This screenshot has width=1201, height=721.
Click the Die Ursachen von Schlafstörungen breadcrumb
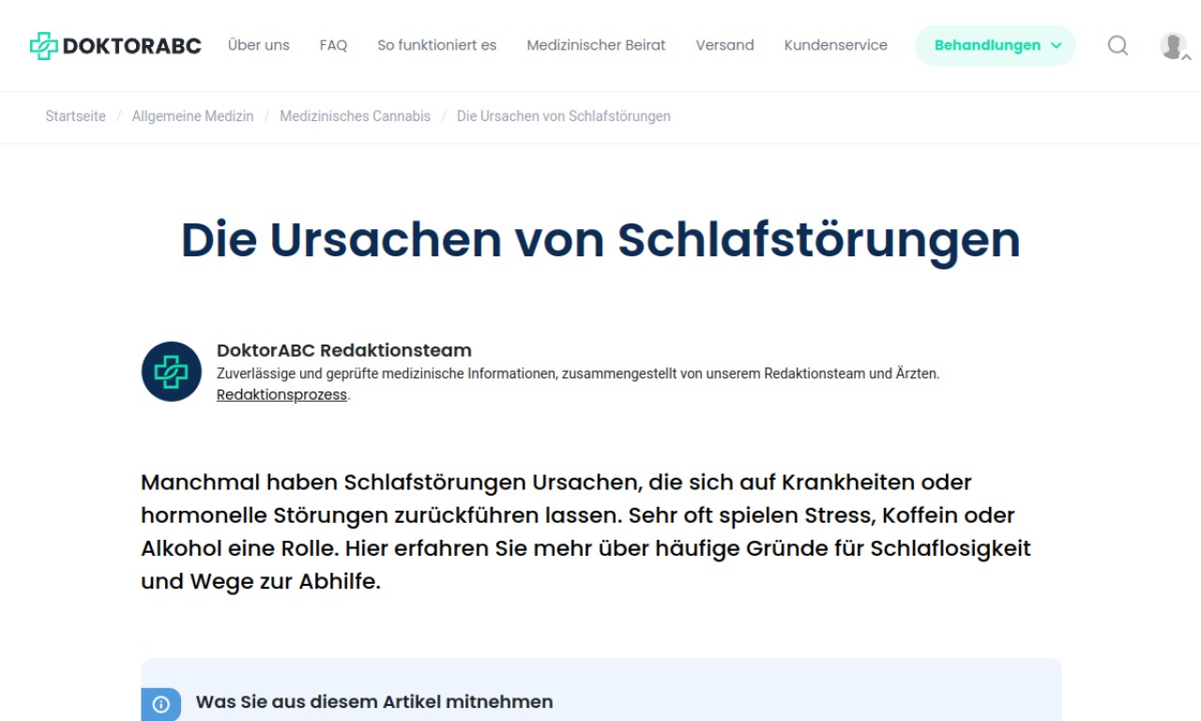[x=563, y=116]
